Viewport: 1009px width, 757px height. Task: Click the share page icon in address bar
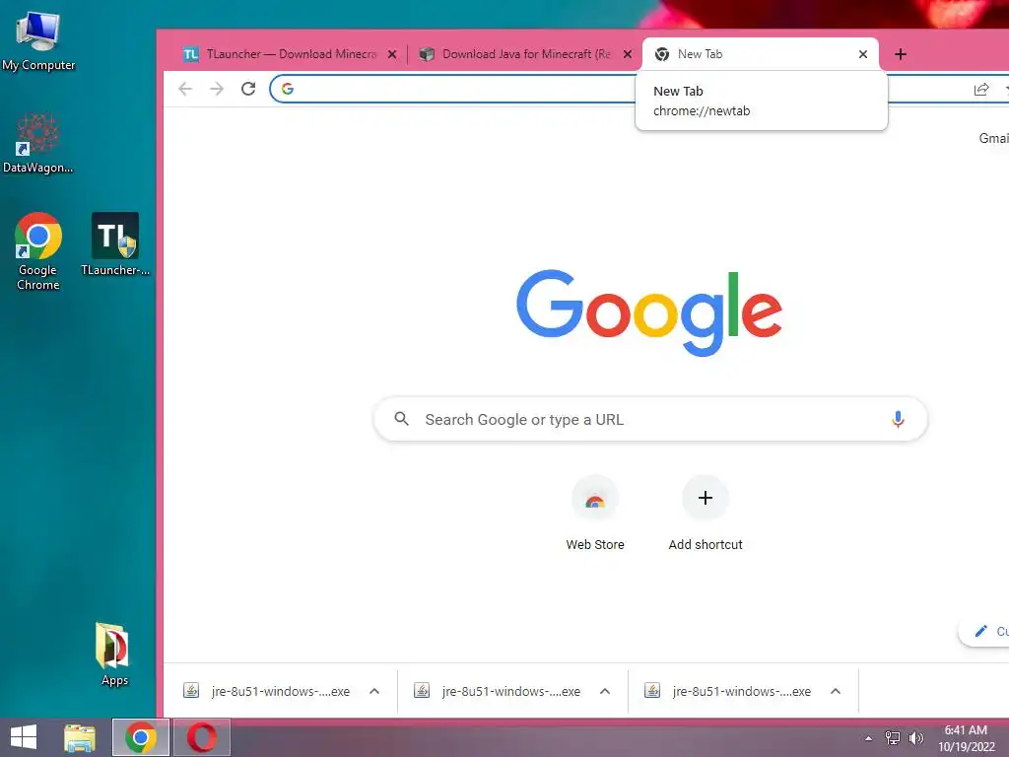980,90
